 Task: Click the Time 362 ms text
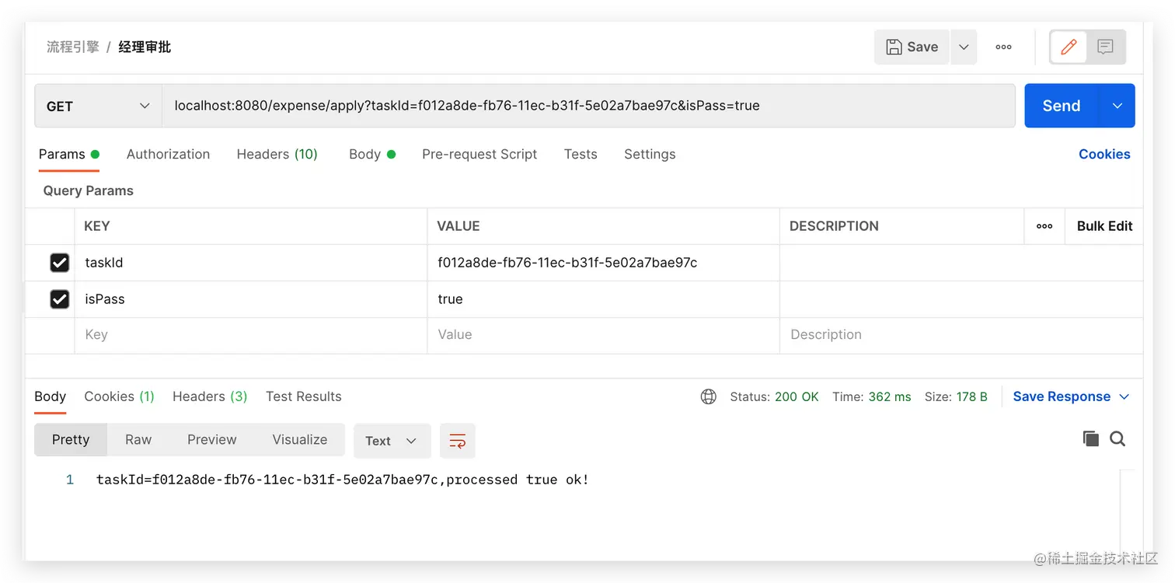pyautogui.click(x=871, y=396)
